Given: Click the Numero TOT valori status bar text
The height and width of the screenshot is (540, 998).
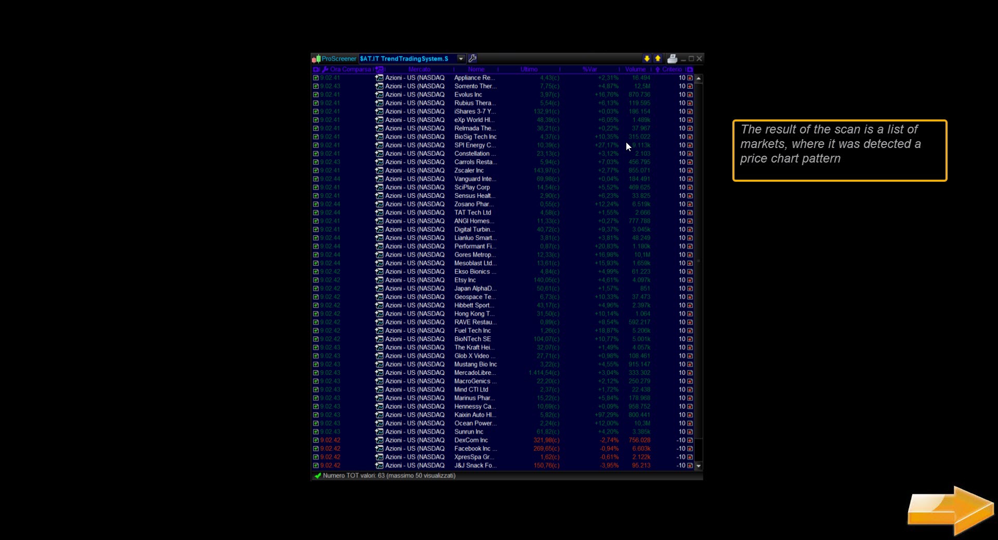Looking at the screenshot, I should coord(389,476).
